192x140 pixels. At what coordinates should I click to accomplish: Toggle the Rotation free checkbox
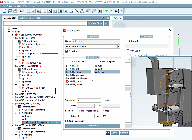click(103, 111)
